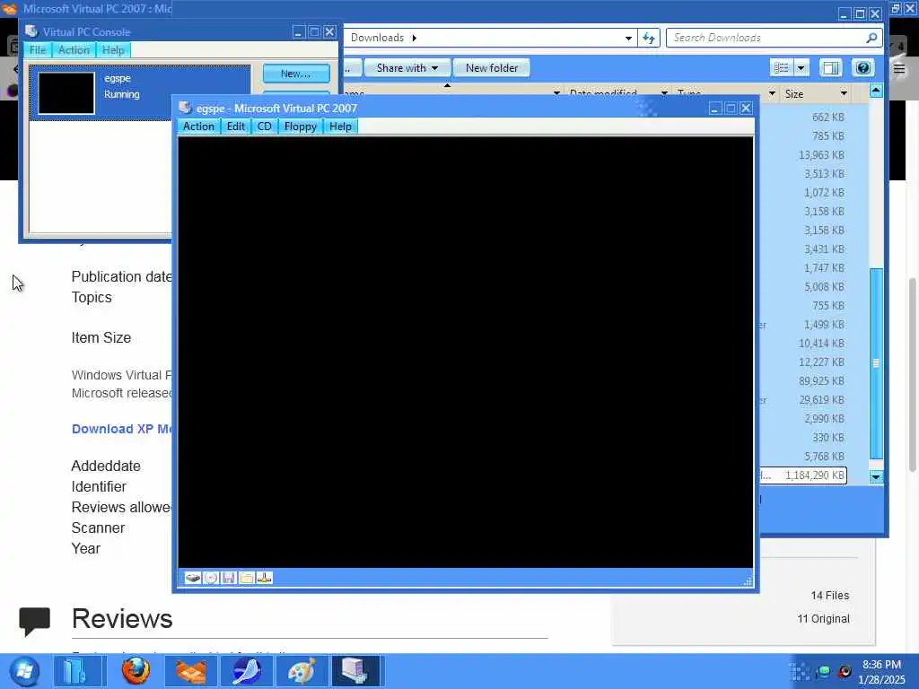919x689 pixels.
Task: Open the Help menu in the egspe VM window
Action: (x=340, y=126)
